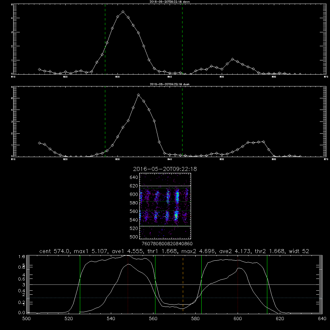Click the 'thr2 1.668' value
Screen dimensions: 330x330
pyautogui.click(x=270, y=251)
